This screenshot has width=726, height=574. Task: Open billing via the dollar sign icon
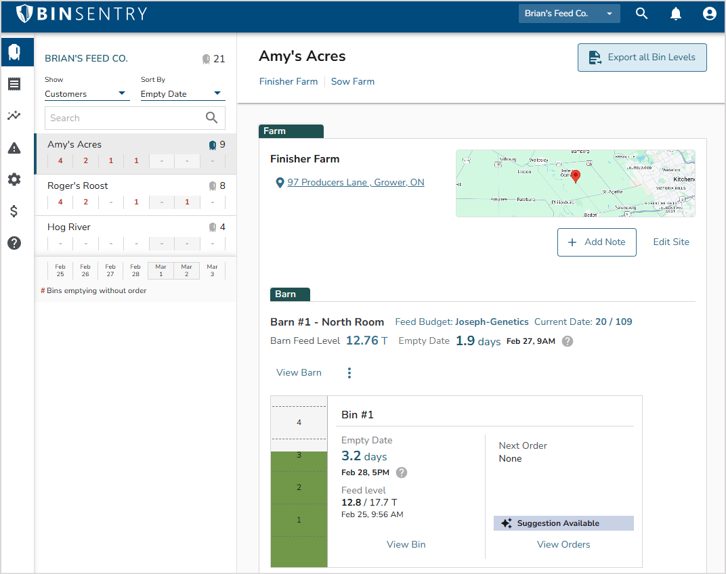click(x=14, y=211)
